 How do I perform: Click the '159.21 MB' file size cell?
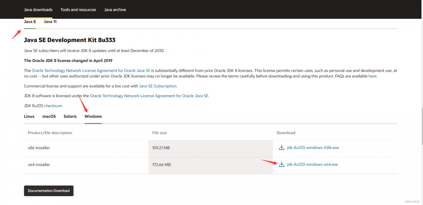pyautogui.click(x=211, y=149)
